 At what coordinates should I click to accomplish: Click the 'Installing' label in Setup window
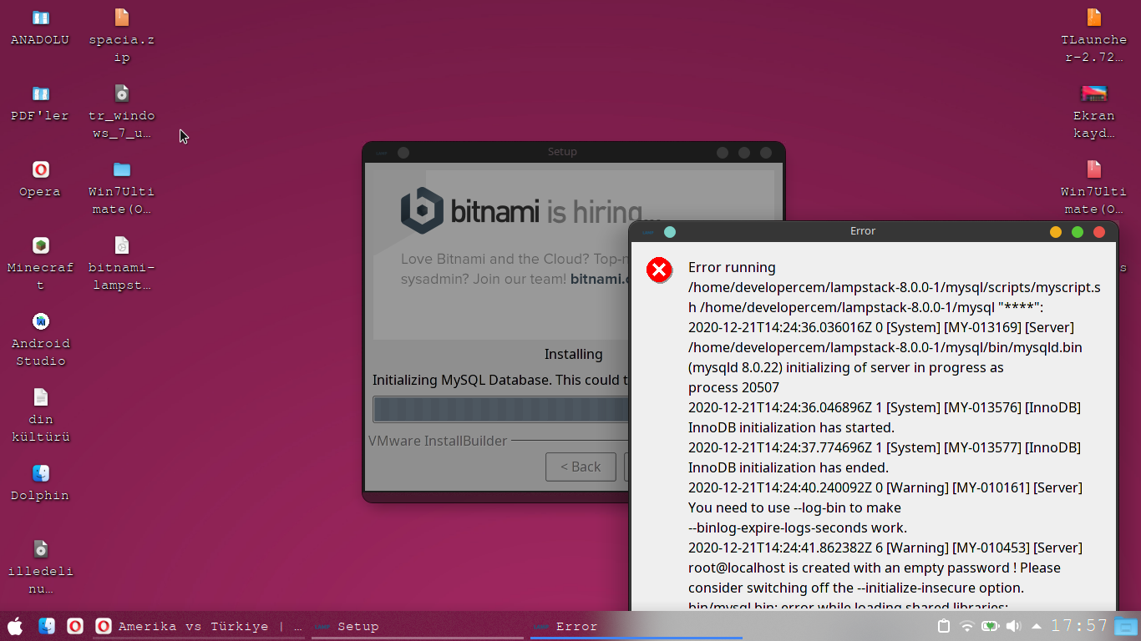pyautogui.click(x=573, y=354)
